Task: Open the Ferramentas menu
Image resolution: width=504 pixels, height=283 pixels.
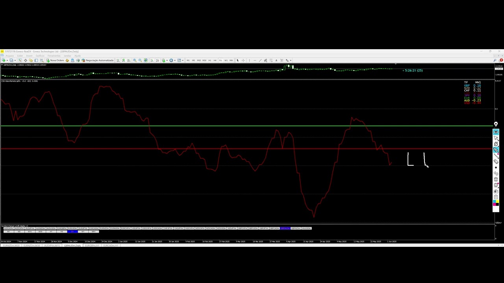Action: [x=54, y=56]
